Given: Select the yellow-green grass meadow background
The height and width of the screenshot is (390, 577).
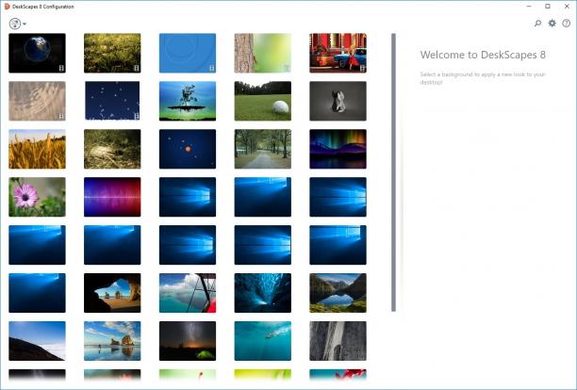Looking at the screenshot, I should click(112, 53).
